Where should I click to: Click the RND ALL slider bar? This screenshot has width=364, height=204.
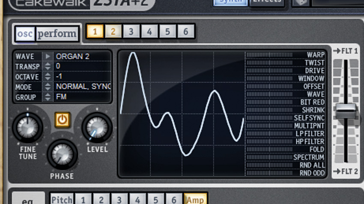pyautogui.click(x=269, y=165)
